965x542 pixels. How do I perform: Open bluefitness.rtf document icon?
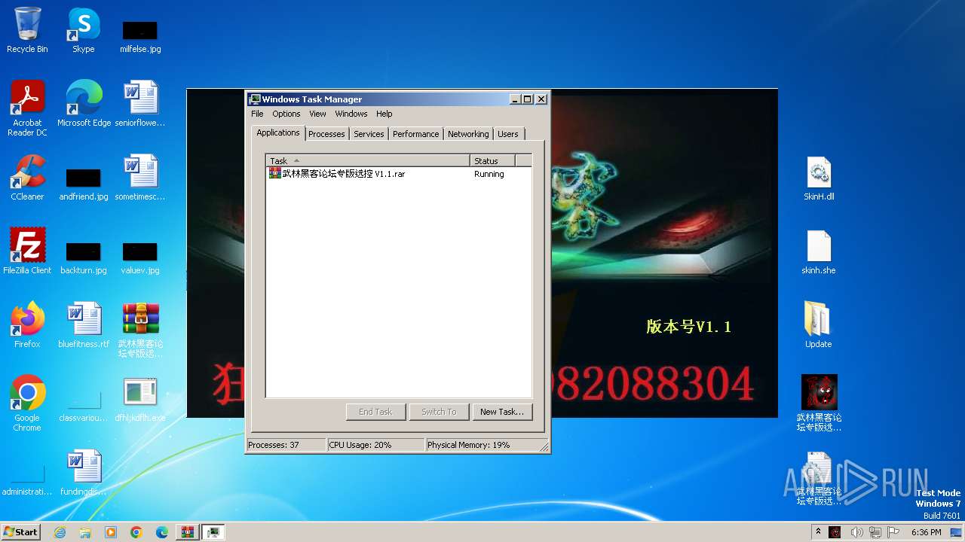(x=84, y=324)
